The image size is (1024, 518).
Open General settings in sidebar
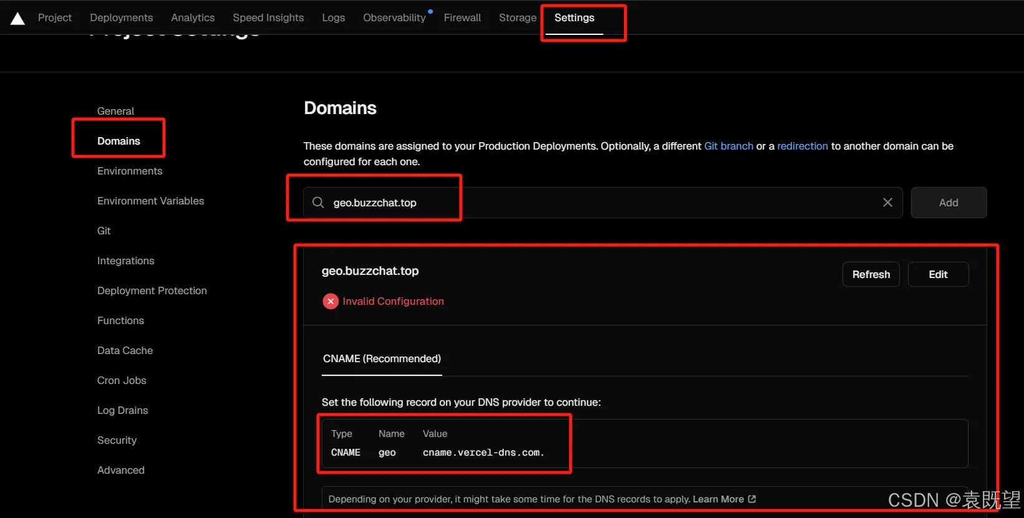click(115, 111)
